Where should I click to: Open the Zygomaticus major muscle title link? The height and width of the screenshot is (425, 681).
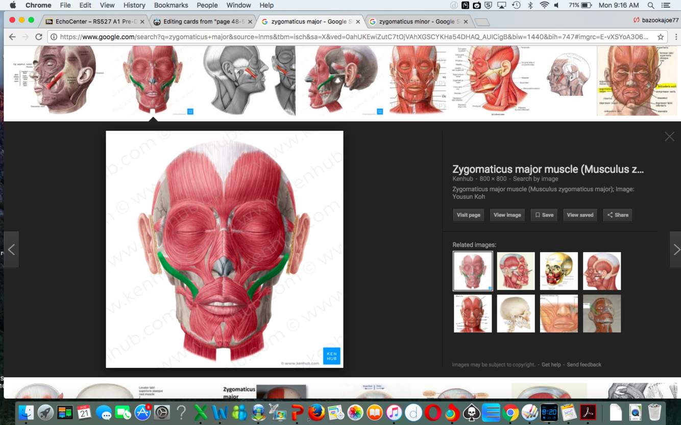(548, 169)
